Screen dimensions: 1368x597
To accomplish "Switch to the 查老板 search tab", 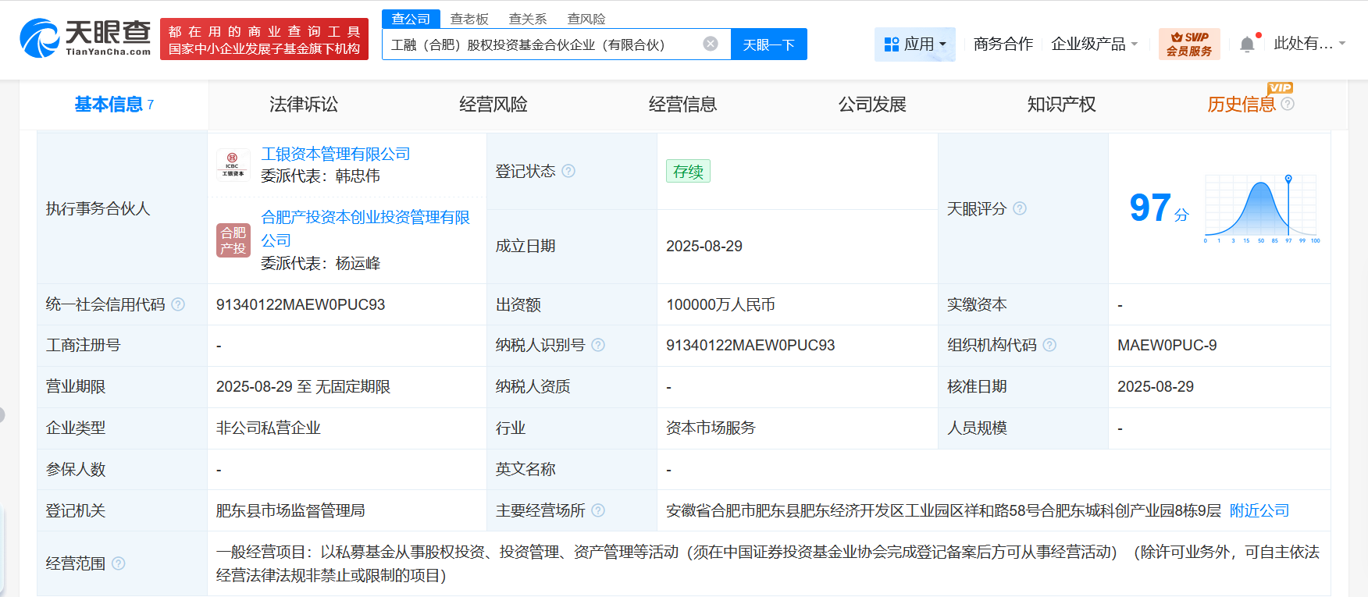I will [469, 19].
